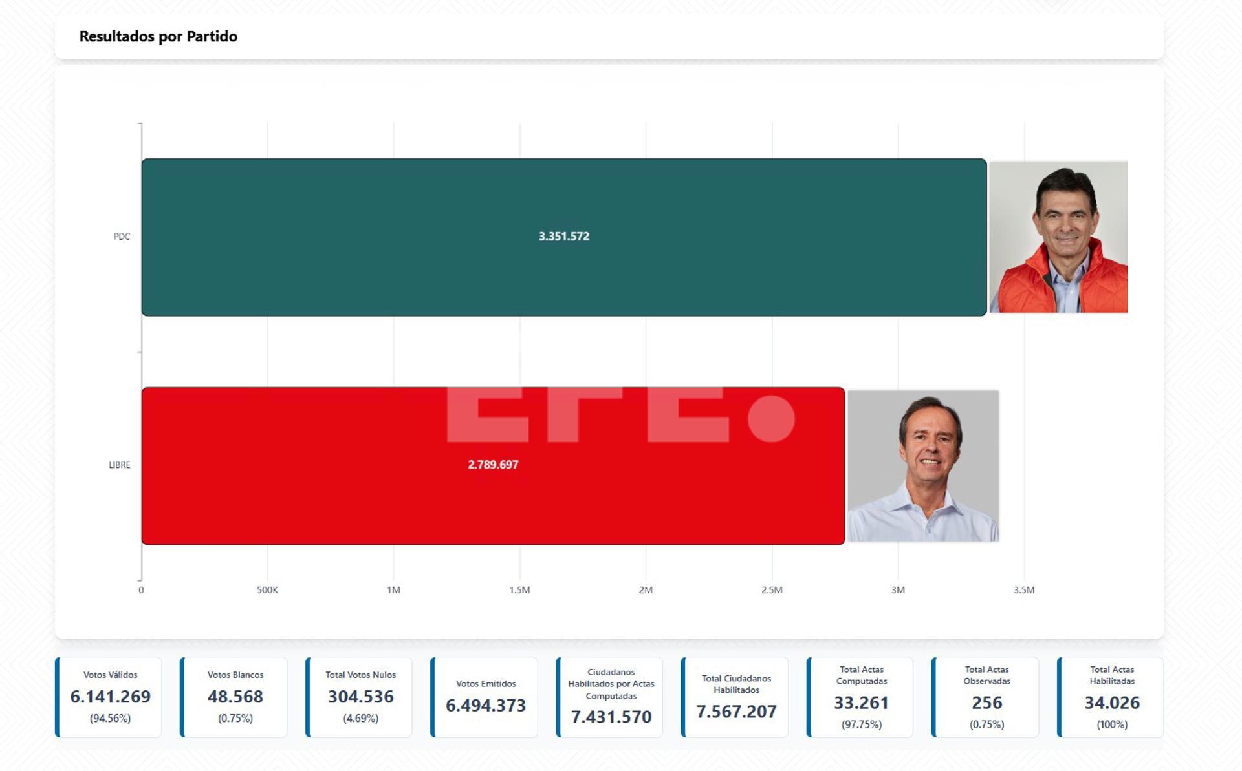Open the Total Votos Nulos card

pyautogui.click(x=360, y=697)
